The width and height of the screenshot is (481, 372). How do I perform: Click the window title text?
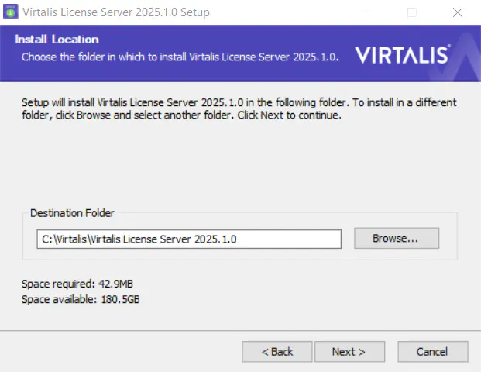coord(116,12)
